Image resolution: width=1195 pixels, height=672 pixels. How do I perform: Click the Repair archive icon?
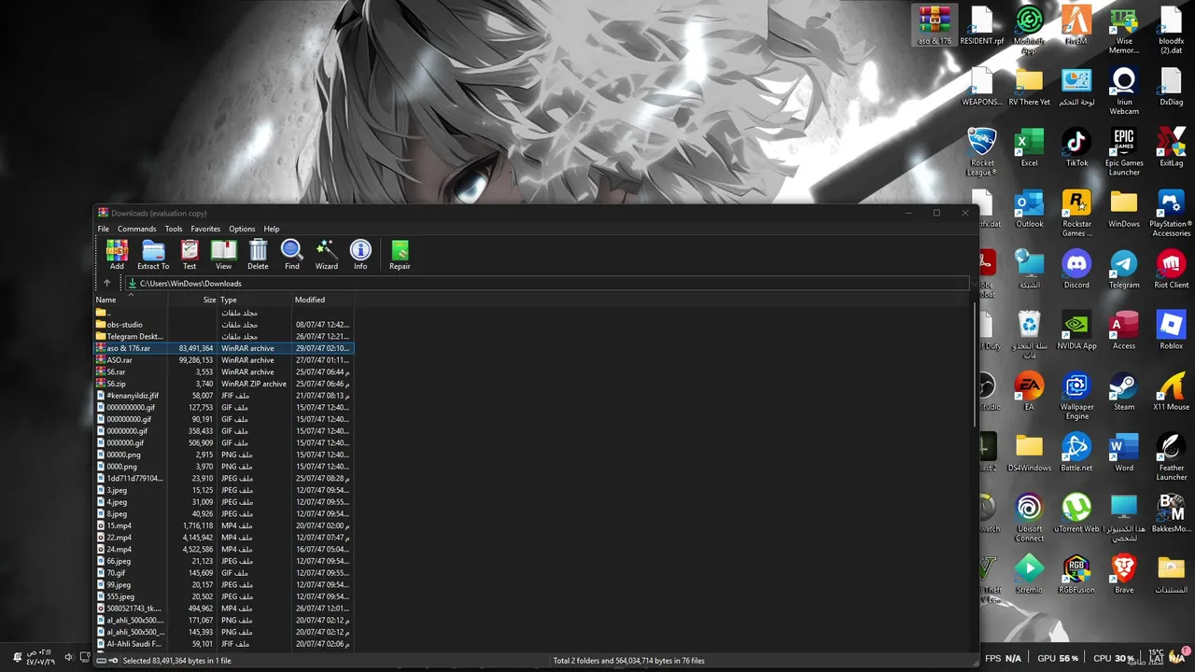coord(400,255)
